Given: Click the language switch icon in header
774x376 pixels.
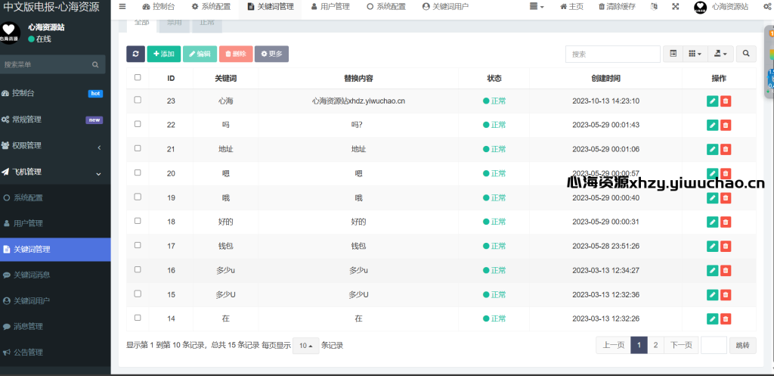Looking at the screenshot, I should (x=654, y=7).
